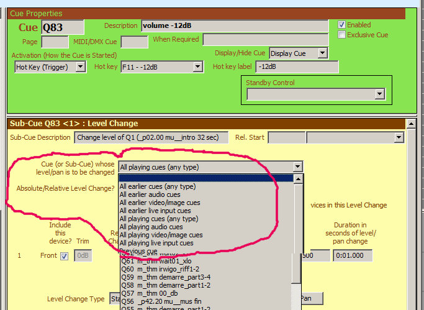Uncheck the Front device include checkbox
424x310 pixels.
[65, 255]
